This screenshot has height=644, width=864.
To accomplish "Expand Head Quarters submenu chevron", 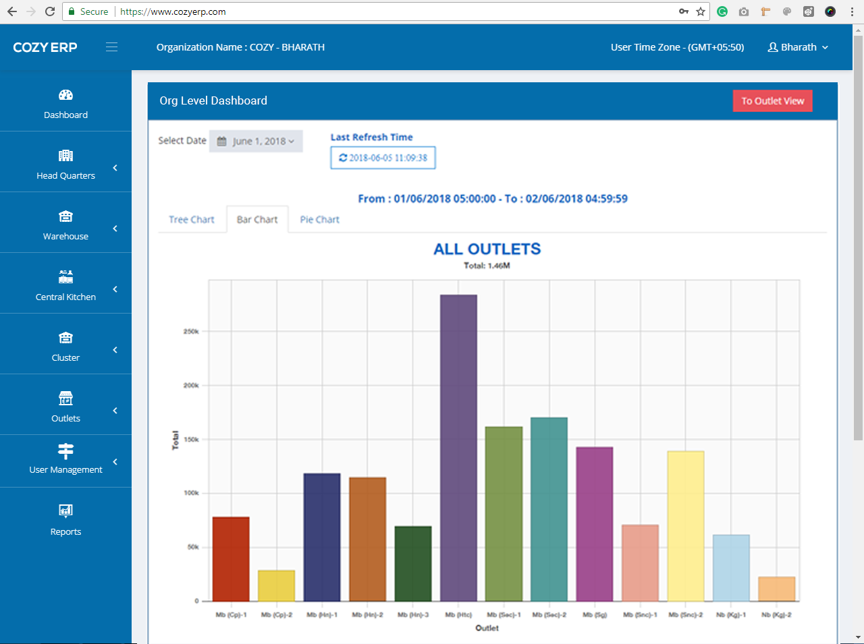I will 115,168.
